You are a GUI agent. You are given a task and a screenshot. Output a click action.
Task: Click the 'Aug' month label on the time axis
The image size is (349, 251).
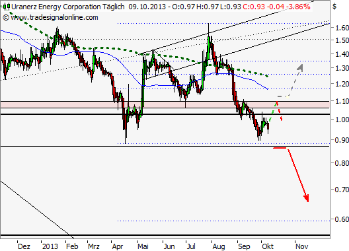[219, 246]
